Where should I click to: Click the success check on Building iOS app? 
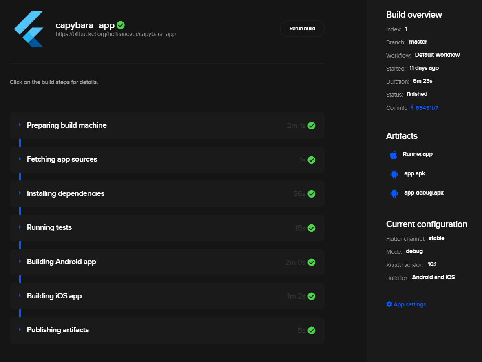312,296
